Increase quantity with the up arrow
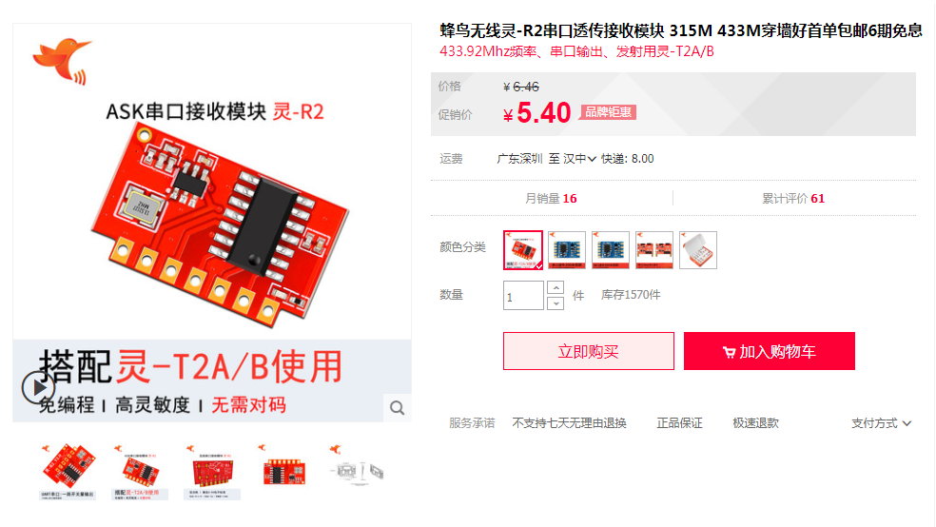 click(556, 287)
